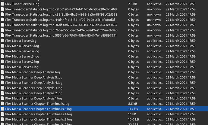The width and height of the screenshot is (208, 125).
Task: Click date cell of Chapter Thumbnails.5.log row
Action: coord(181,109)
